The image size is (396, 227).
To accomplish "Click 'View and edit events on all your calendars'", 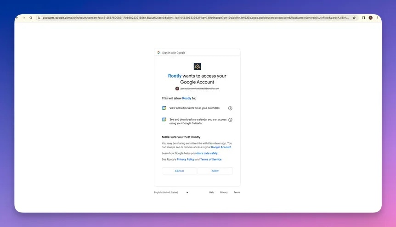I will 194,108.
